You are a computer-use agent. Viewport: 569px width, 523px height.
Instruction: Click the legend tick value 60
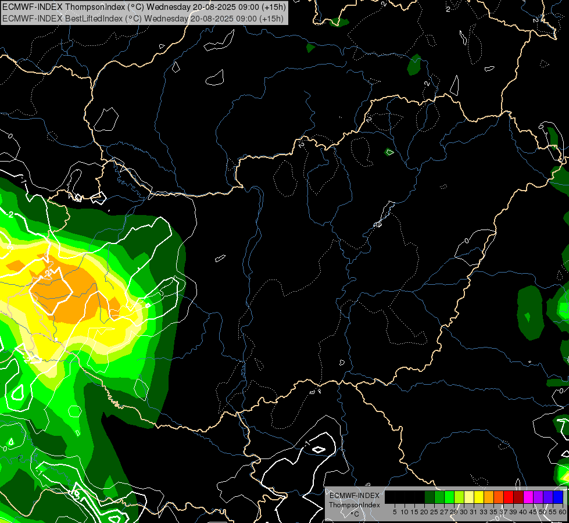tap(563, 512)
